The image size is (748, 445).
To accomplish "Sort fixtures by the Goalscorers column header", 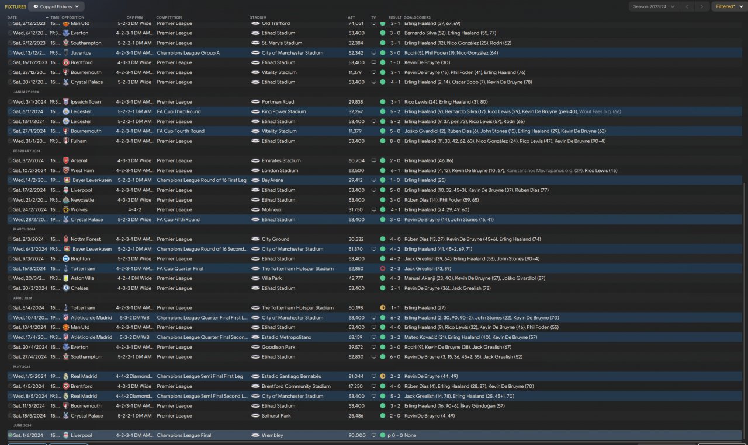I will click(x=416, y=17).
